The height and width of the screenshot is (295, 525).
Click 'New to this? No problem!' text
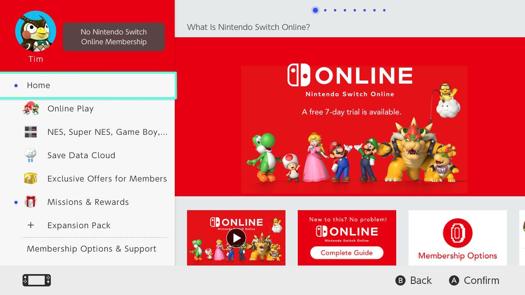348,219
